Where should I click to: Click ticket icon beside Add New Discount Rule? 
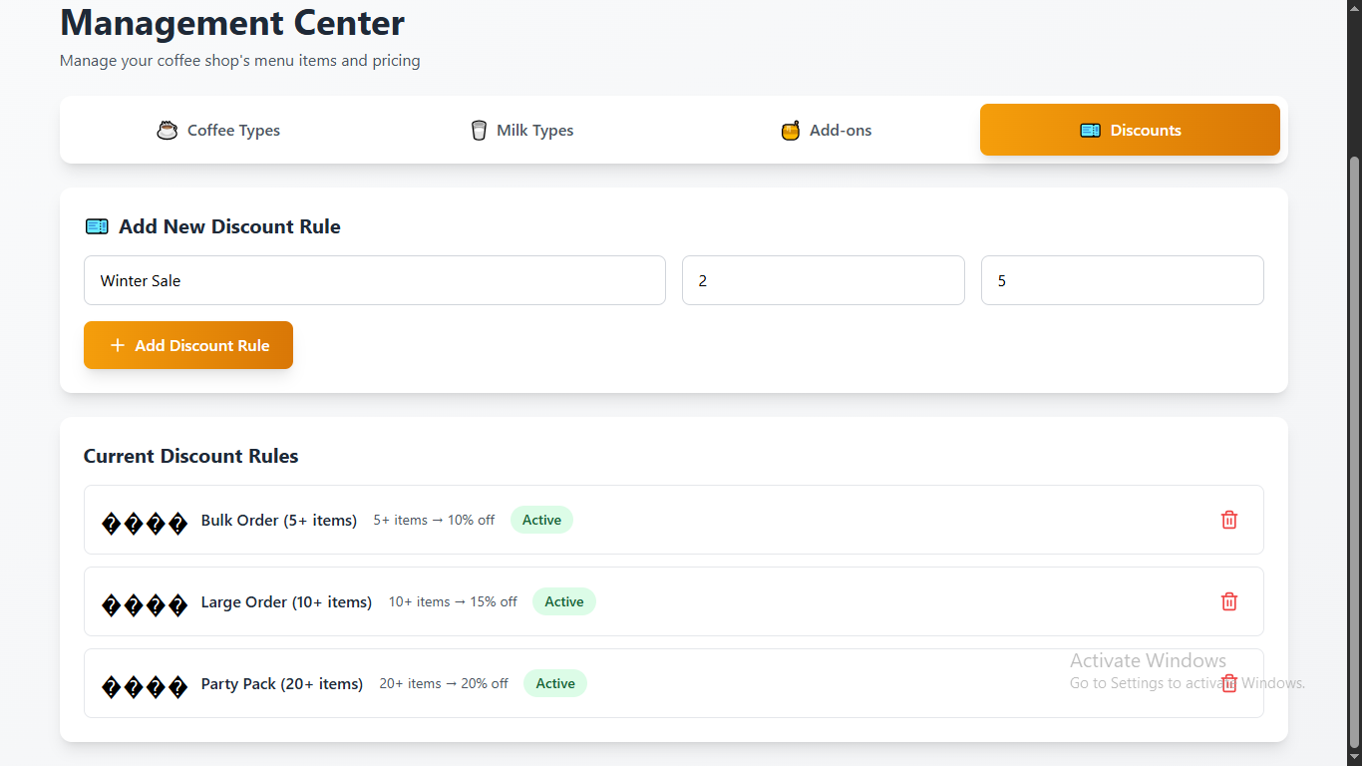(97, 226)
